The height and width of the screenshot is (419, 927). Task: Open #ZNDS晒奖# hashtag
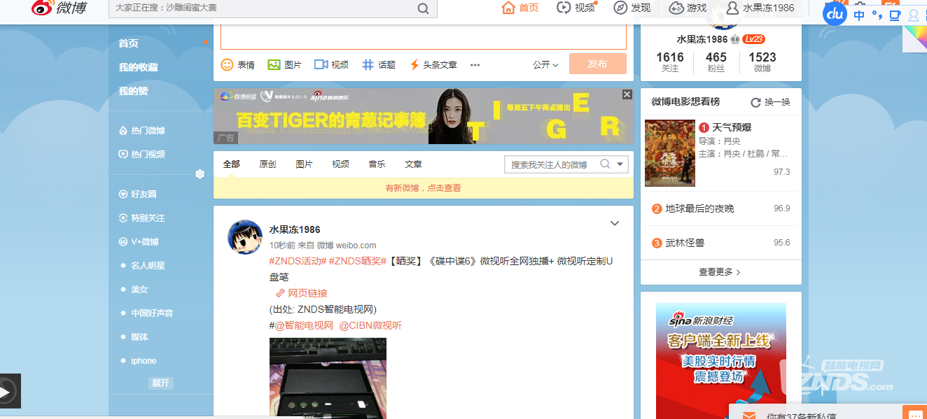(x=358, y=261)
